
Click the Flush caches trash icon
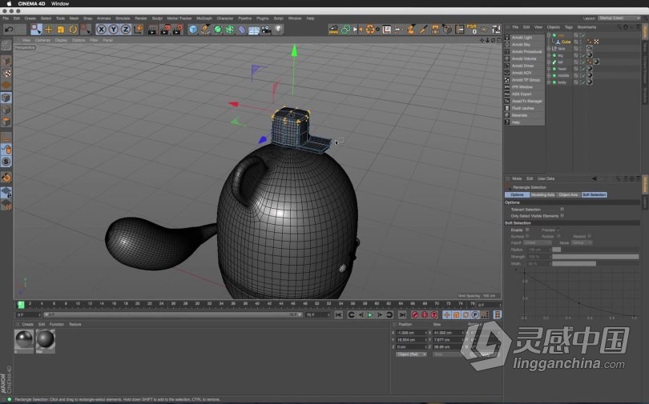click(507, 108)
